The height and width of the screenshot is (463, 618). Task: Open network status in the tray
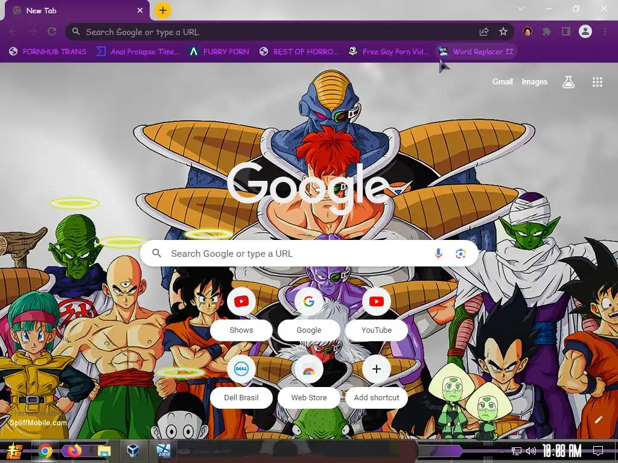(517, 451)
